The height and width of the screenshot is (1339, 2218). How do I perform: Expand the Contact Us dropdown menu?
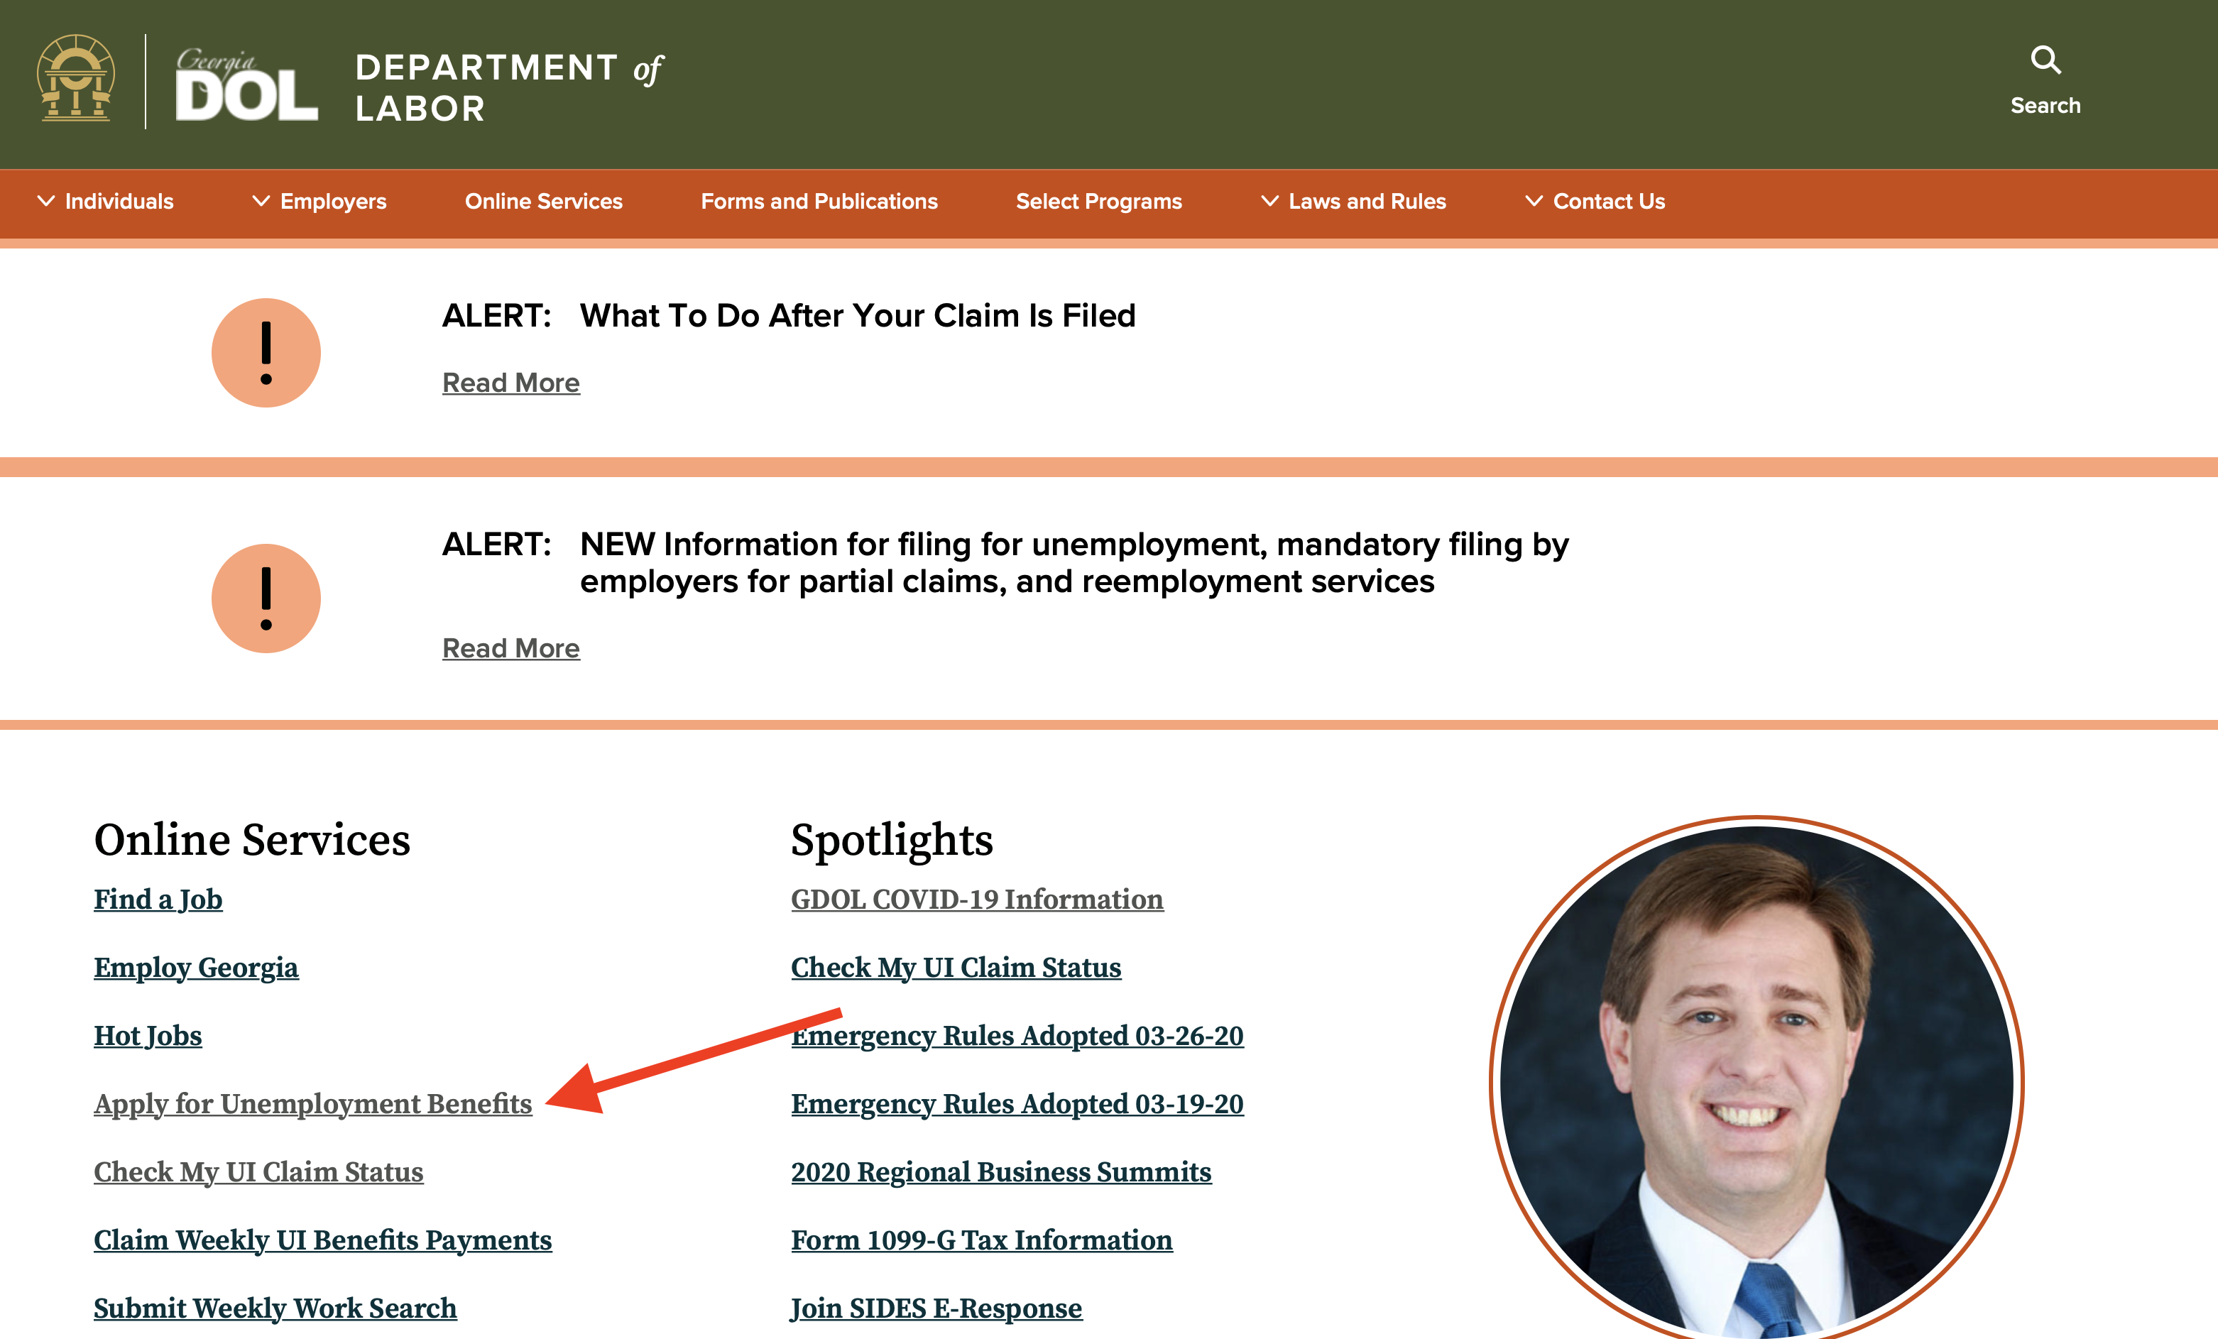click(1595, 202)
